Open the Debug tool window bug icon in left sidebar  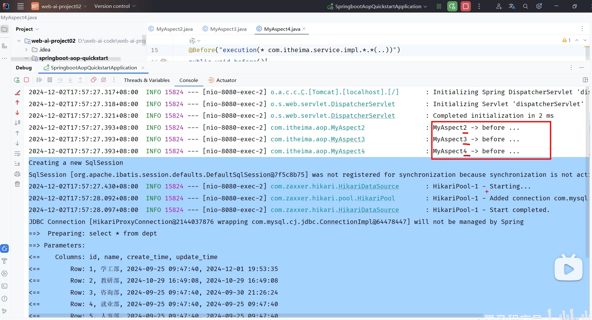click(4, 248)
